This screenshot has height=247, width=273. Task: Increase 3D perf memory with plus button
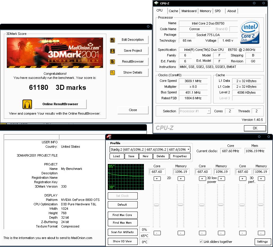[261, 178]
